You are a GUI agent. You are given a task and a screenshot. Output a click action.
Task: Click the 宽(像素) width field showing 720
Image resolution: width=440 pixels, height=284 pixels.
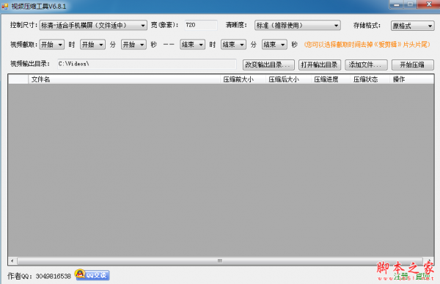[201, 25]
